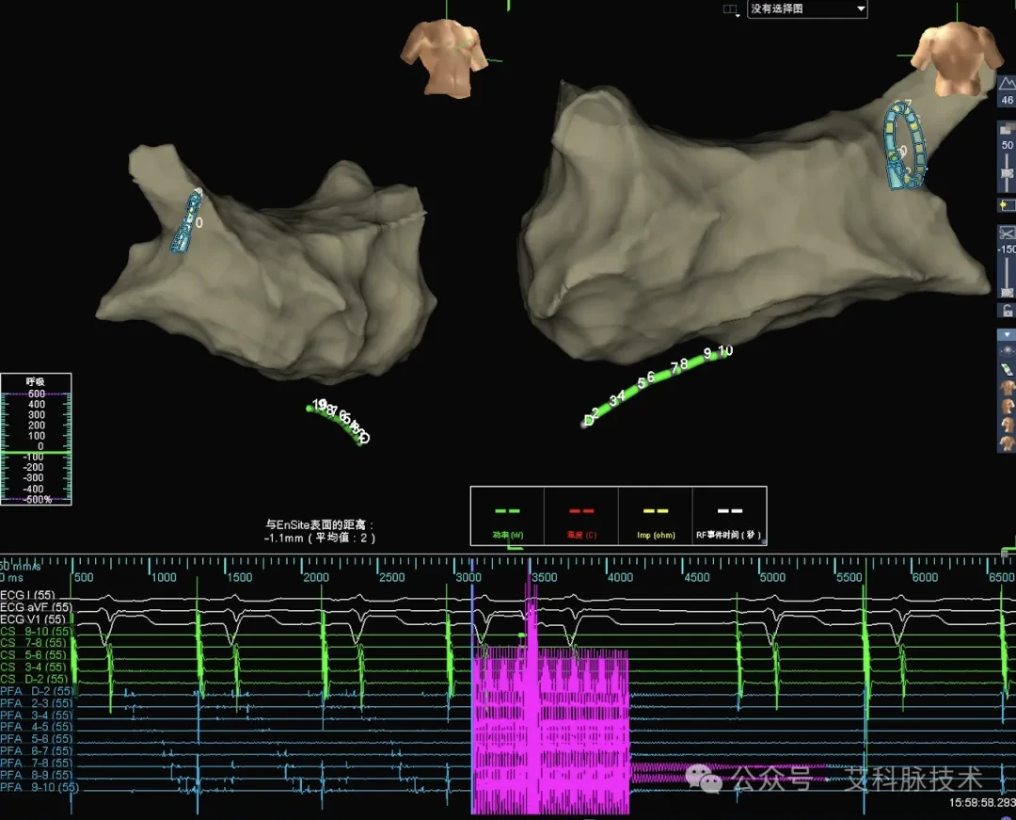
Task: Click the 温度 (C) temperature readout cell
Action: 581,516
